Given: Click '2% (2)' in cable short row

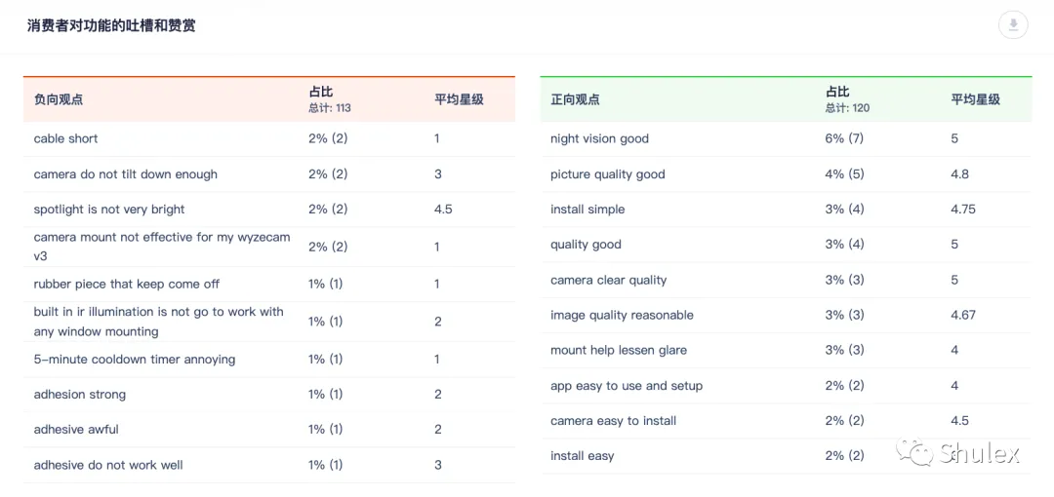Looking at the screenshot, I should (x=328, y=139).
